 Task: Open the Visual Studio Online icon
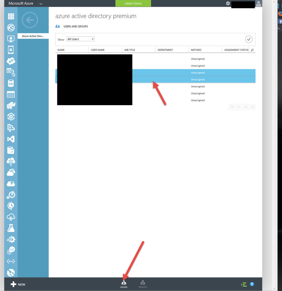pos(11,139)
